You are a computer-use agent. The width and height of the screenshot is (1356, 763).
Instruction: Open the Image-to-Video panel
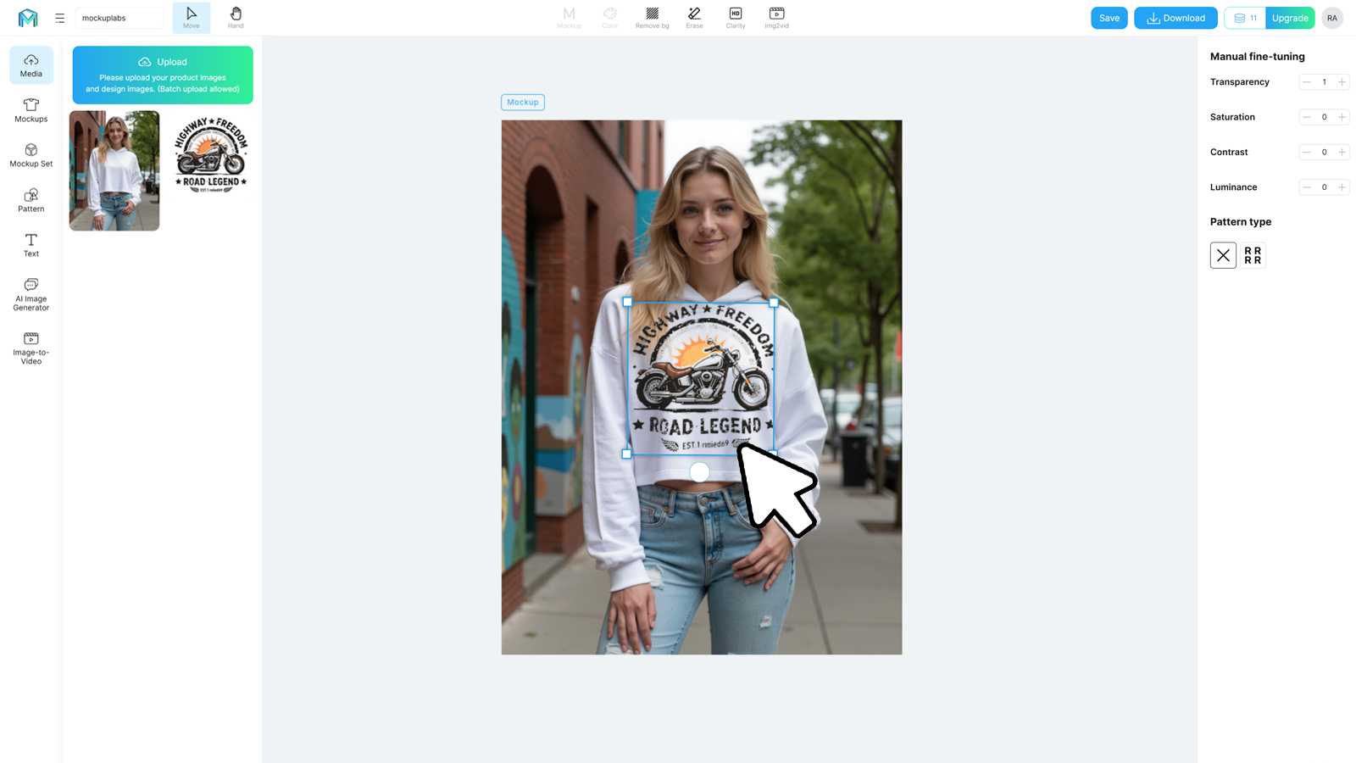[31, 348]
